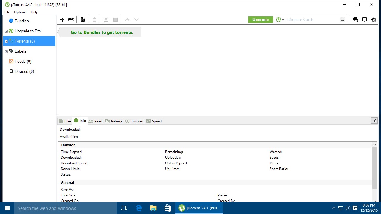Select Labels in the sidebar
The width and height of the screenshot is (381, 214).
tap(20, 51)
